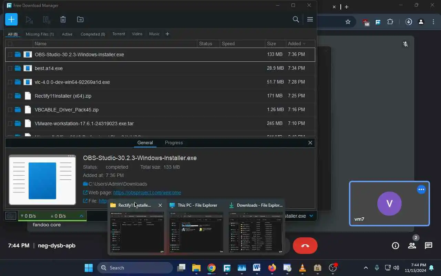Tick the checkbox for VBCABLE_Driver_Pack45.zip
The width and height of the screenshot is (441, 276).
10,110
